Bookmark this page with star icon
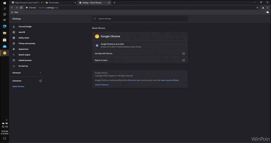271x143 pixels. (x=257, y=7)
